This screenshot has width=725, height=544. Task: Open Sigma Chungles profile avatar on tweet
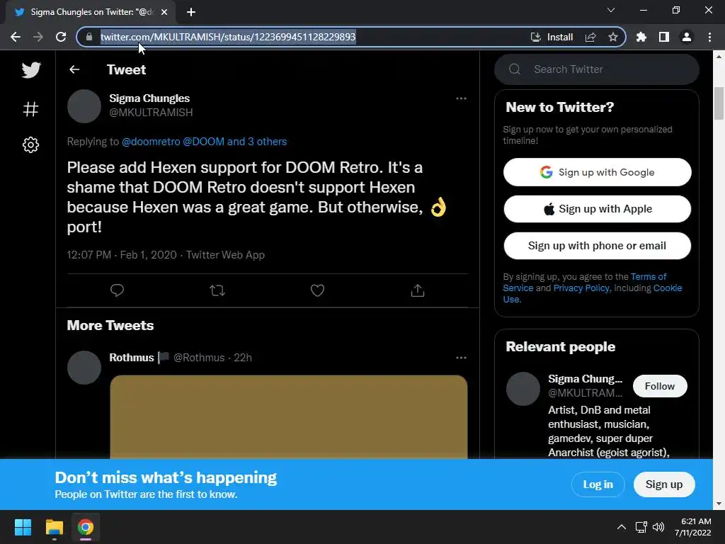[84, 106]
